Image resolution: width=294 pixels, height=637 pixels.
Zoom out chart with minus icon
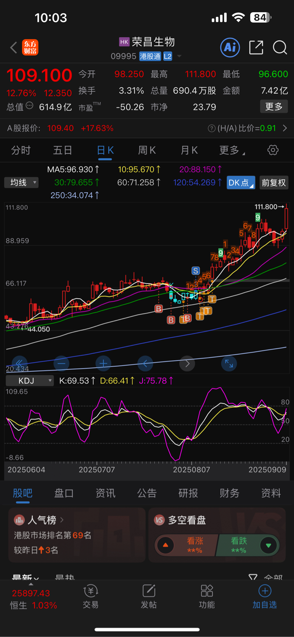(x=61, y=363)
